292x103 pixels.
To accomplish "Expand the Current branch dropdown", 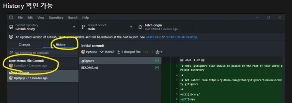I will [107, 27].
